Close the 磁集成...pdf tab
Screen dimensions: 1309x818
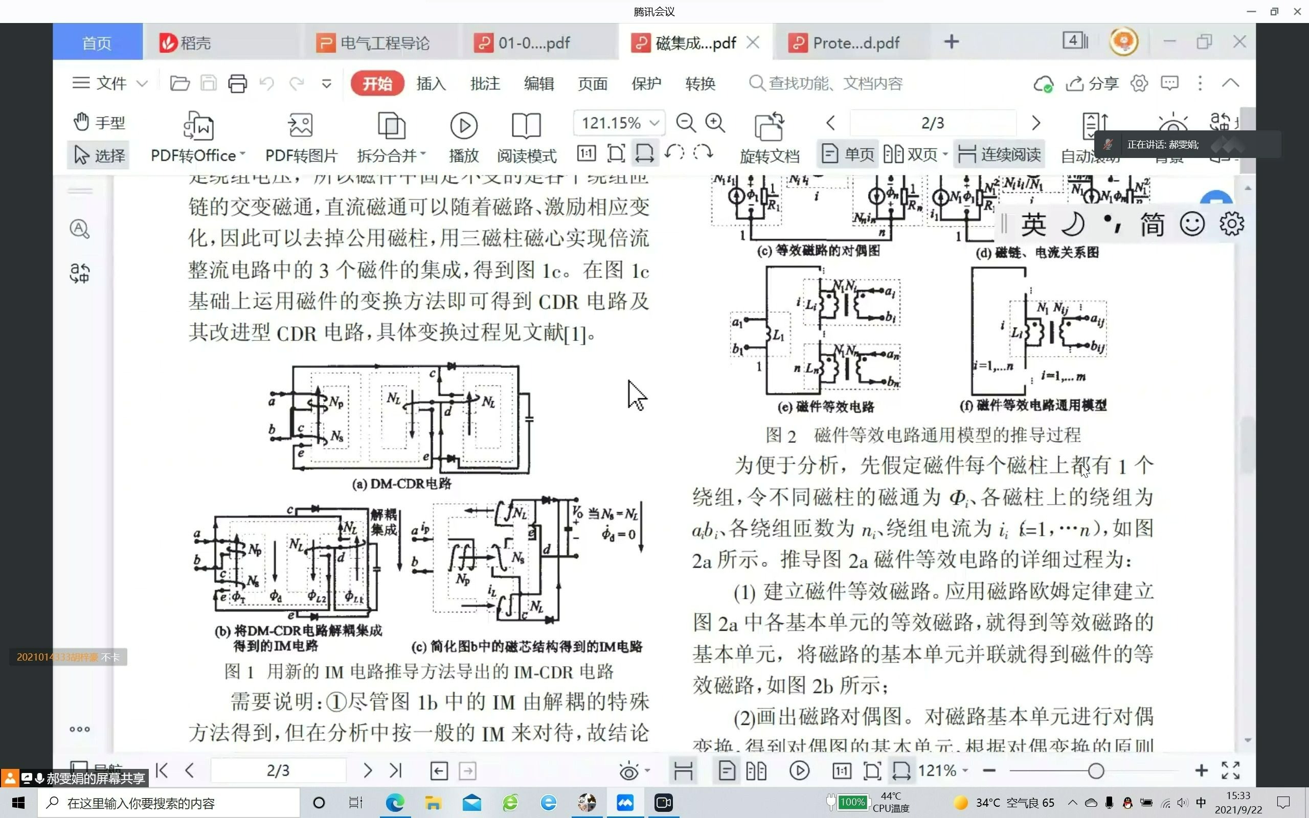[x=753, y=42]
